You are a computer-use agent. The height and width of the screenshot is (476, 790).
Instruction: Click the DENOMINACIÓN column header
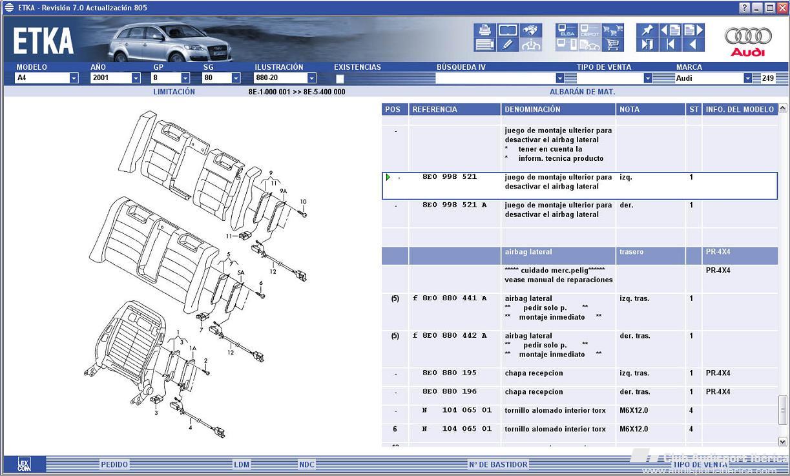(x=558, y=110)
